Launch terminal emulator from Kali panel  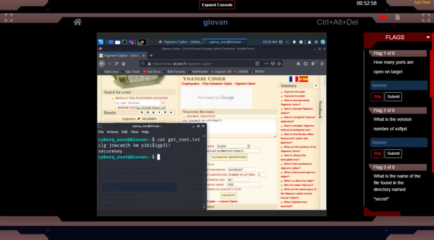pyautogui.click(x=124, y=42)
